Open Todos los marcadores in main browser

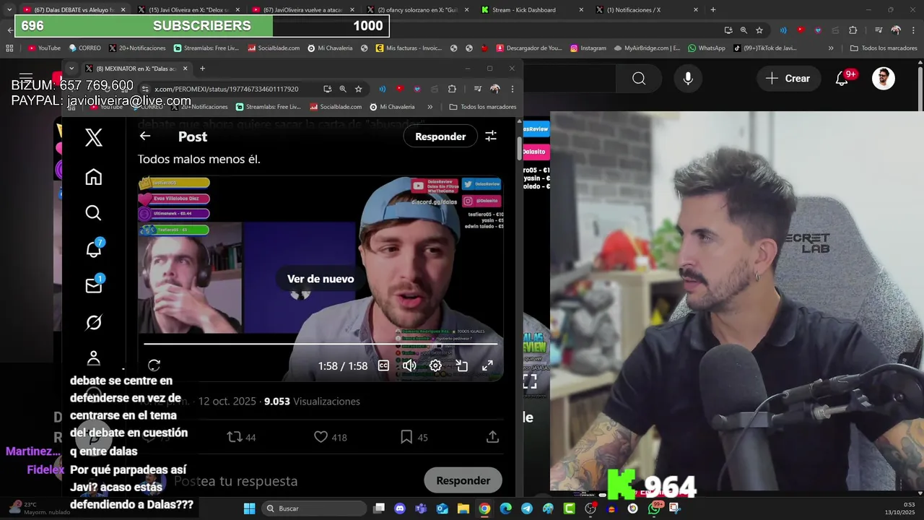click(884, 48)
